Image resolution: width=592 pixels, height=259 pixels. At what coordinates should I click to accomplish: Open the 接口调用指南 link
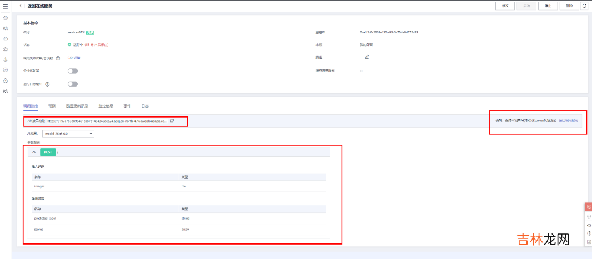[569, 120]
